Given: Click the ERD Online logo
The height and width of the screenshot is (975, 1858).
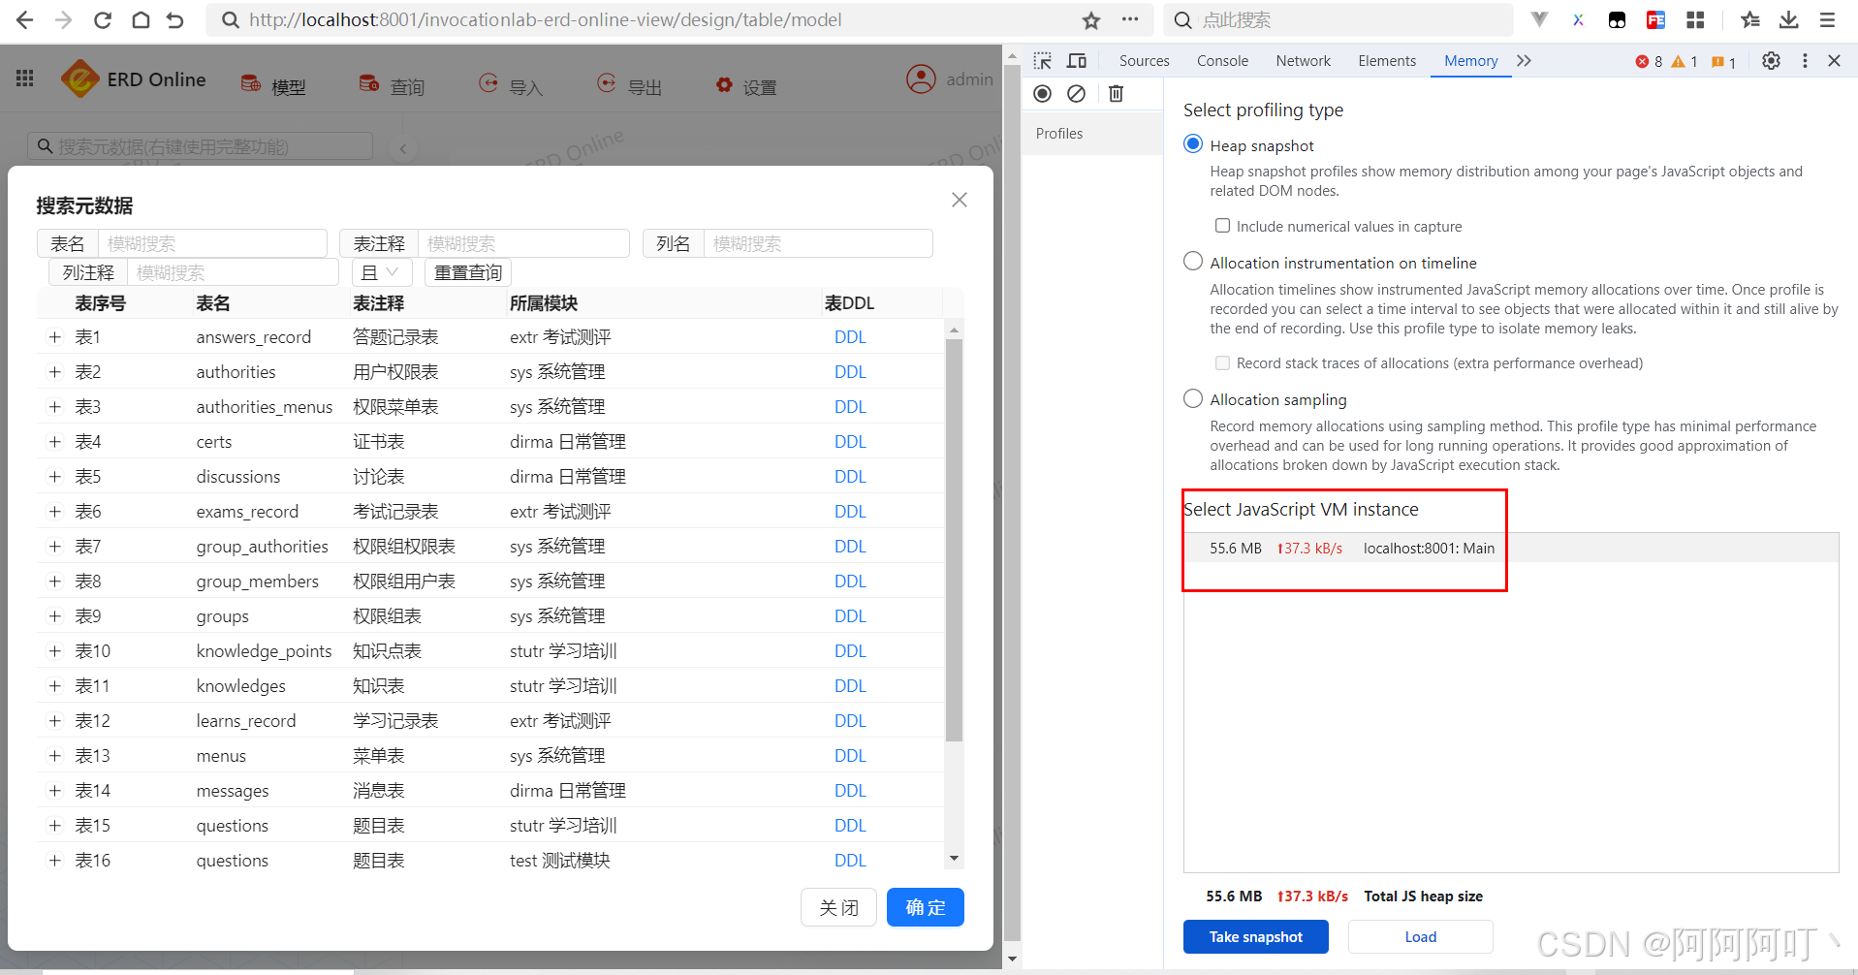Looking at the screenshot, I should coord(133,79).
